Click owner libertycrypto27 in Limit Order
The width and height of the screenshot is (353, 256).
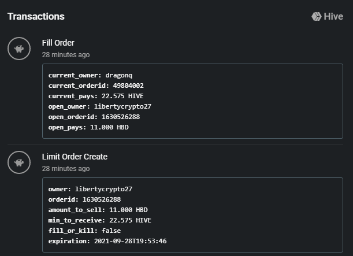pyautogui.click(x=90, y=189)
